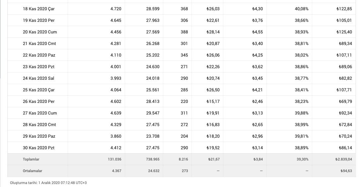Click the 40,08% value in first row

(302, 9)
